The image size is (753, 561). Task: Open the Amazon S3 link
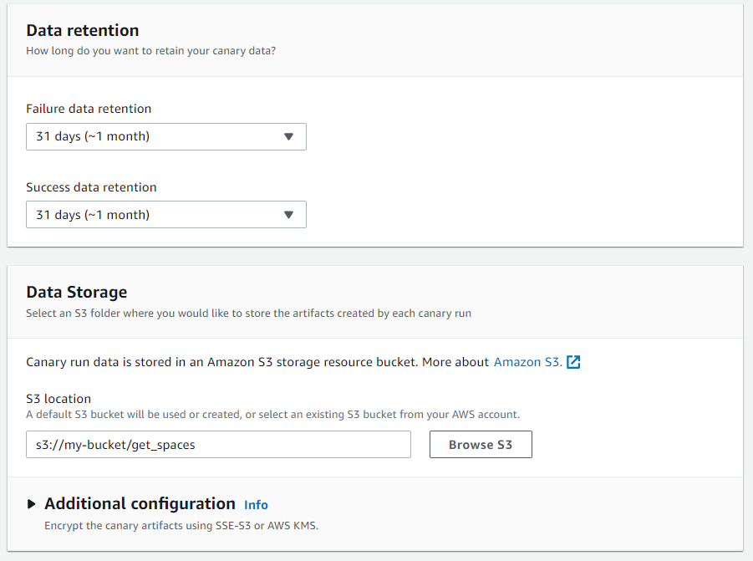coord(528,362)
